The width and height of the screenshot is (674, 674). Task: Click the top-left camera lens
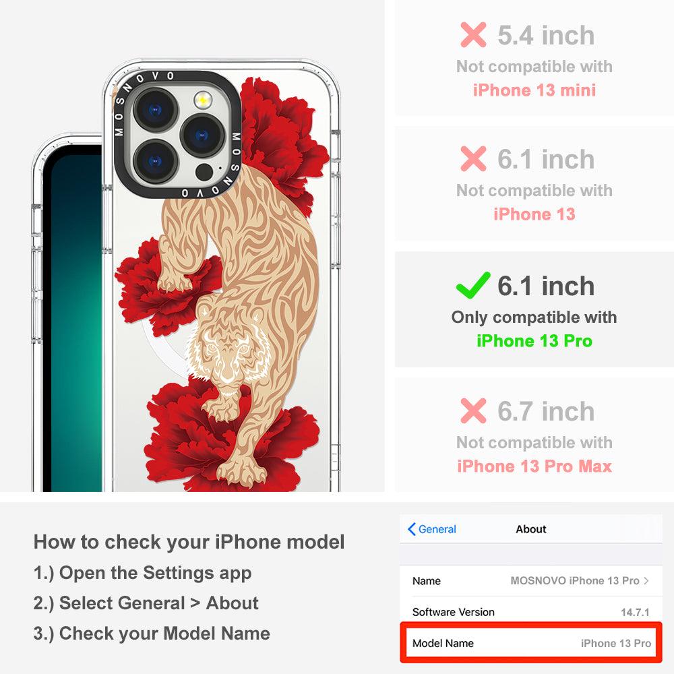click(155, 110)
